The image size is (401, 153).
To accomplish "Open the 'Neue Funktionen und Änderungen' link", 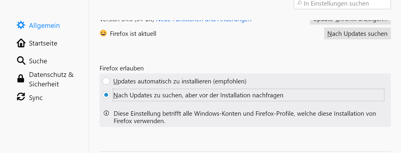I will click(203, 21).
